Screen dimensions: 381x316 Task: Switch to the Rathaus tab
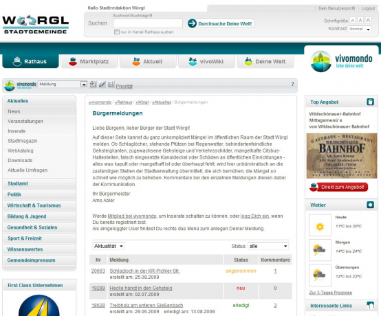coord(31,61)
